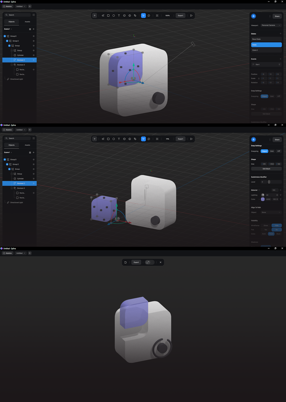This screenshot has width=286, height=402.
Task: Click the Lighting sphere preview icon
Action: tap(263, 195)
